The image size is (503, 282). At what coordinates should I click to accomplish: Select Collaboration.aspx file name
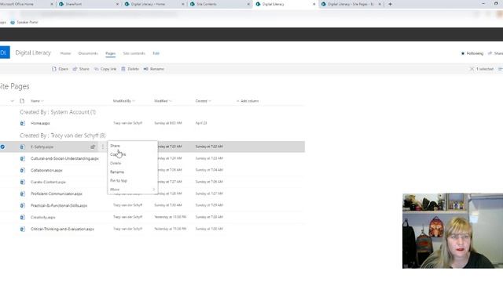(x=46, y=171)
